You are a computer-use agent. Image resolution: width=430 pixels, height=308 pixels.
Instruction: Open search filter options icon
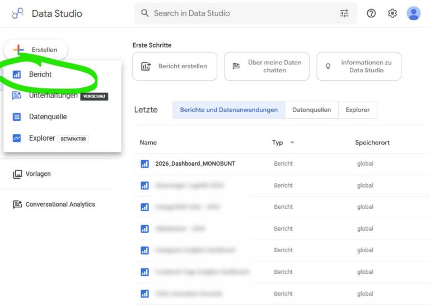coord(344,13)
